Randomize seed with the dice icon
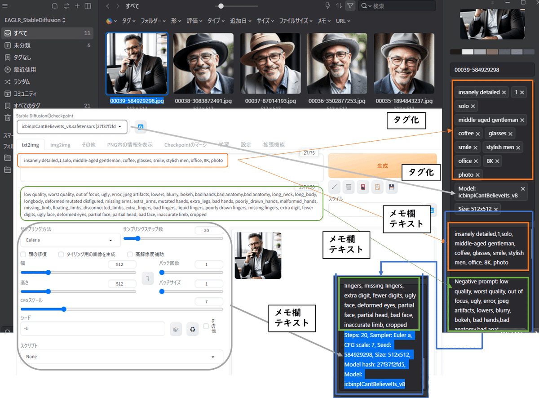This screenshot has width=539, height=398. click(176, 330)
